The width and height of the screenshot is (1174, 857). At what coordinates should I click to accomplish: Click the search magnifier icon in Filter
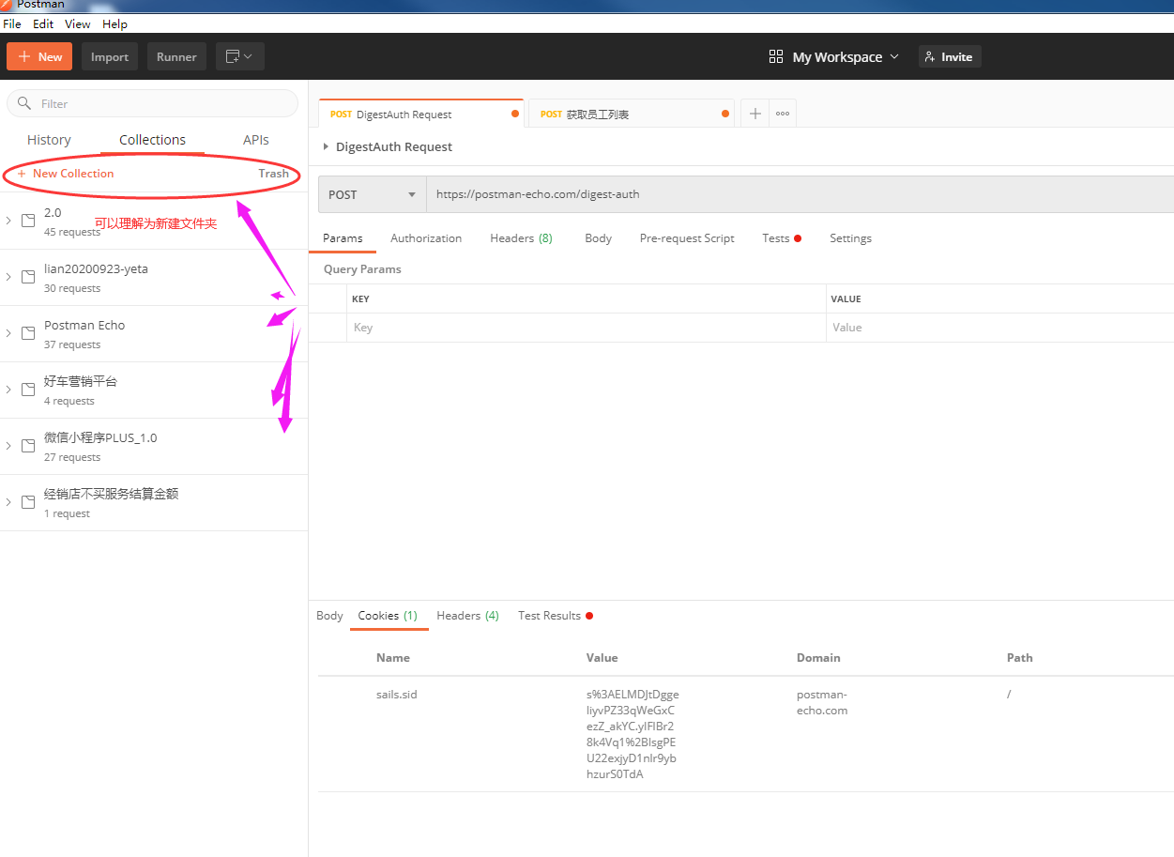25,103
